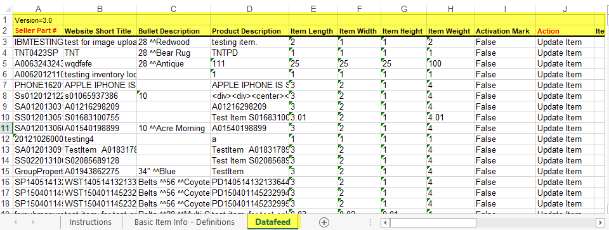Click False activation mark in row 7
609x230 pixels.
[505, 85]
